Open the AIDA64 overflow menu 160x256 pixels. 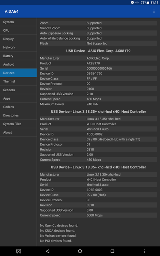[x=154, y=11]
